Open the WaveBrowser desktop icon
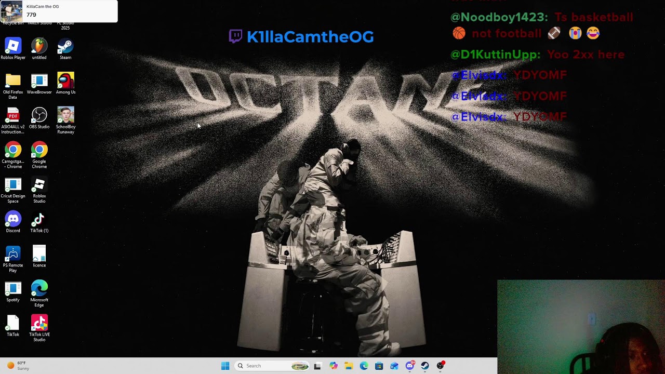Screen dimensions: 665x374 [x=39, y=84]
